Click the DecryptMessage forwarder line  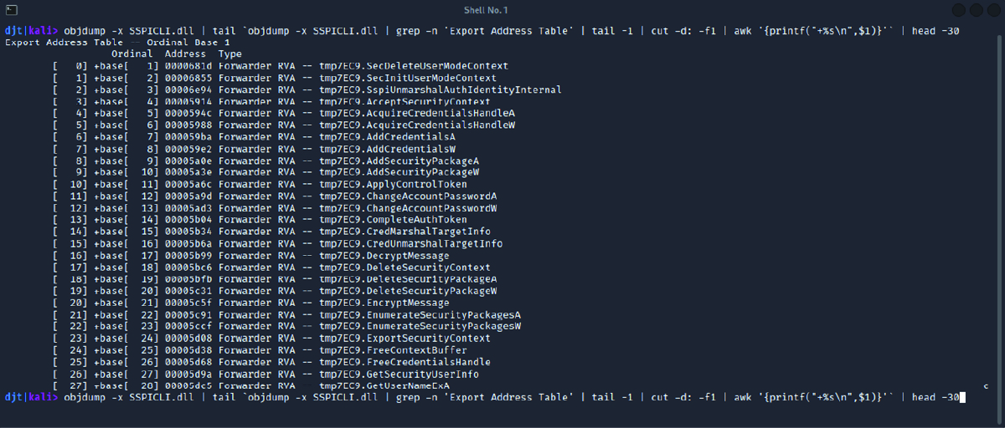coord(250,255)
